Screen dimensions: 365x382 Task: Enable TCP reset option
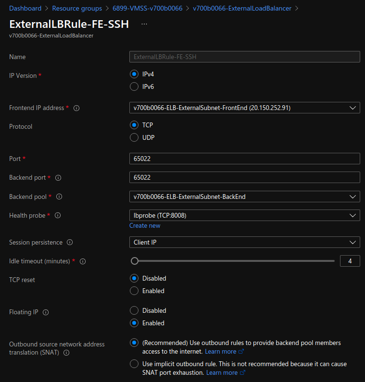[x=134, y=291]
